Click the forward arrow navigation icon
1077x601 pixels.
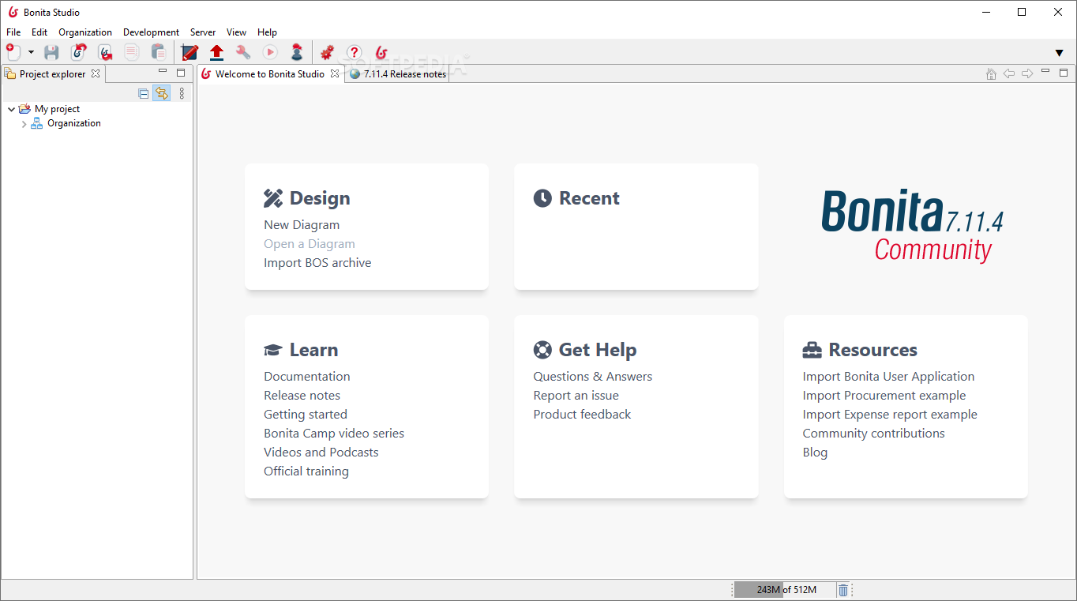pos(1027,73)
